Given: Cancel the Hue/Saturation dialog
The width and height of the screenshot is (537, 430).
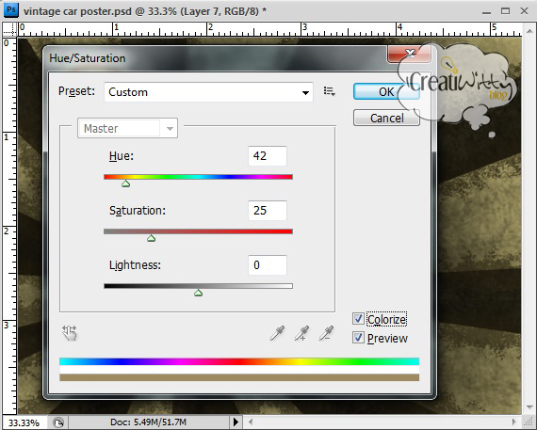Looking at the screenshot, I should (386, 118).
